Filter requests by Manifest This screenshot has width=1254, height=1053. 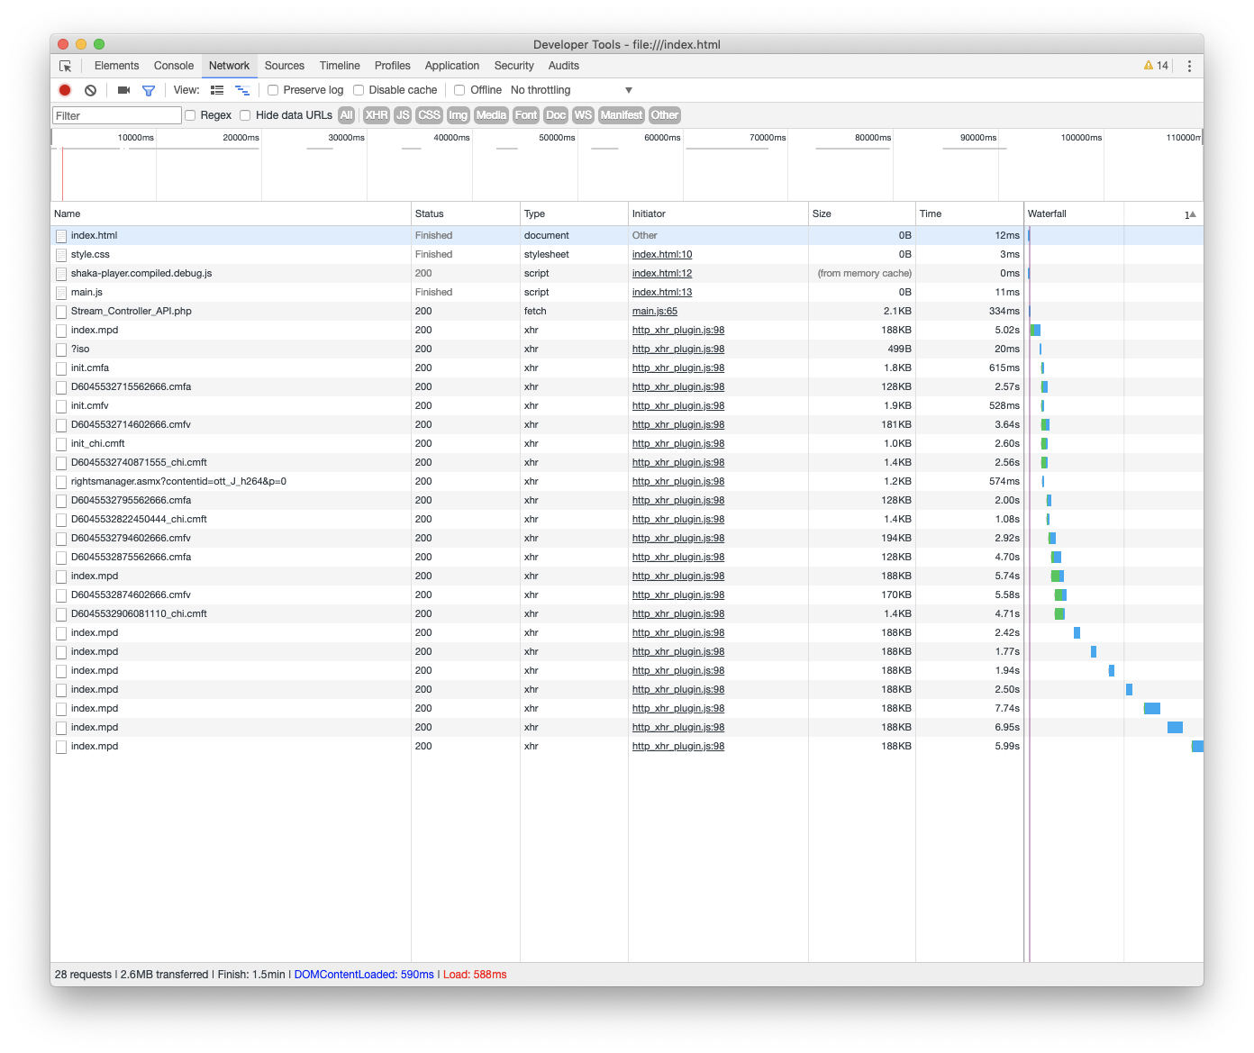622,115
